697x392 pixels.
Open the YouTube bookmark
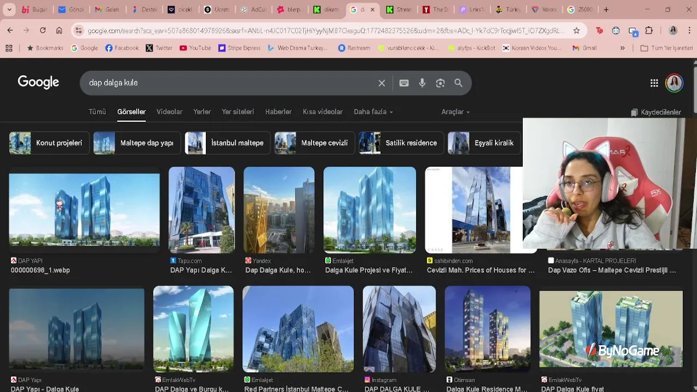[195, 48]
